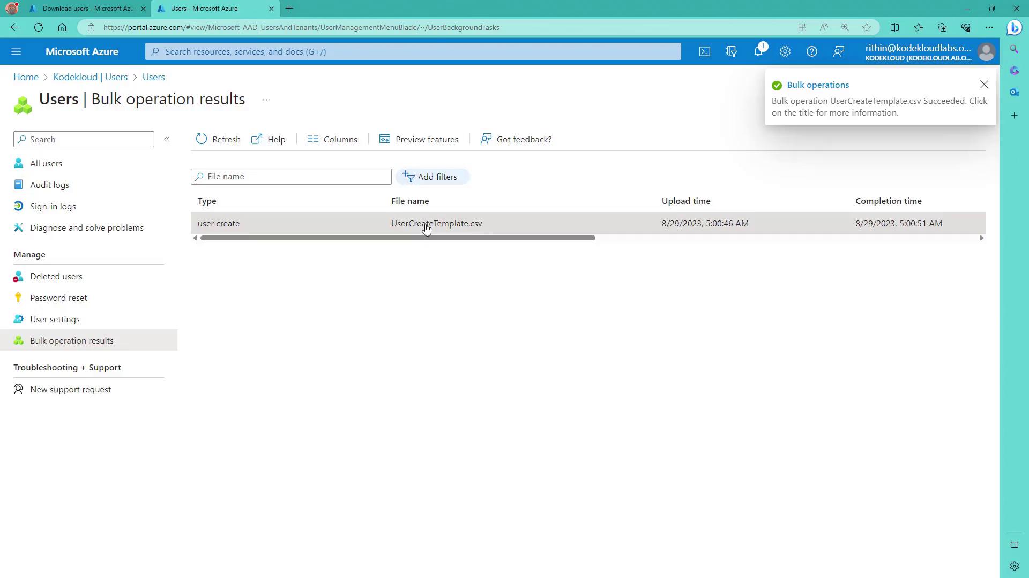The width and height of the screenshot is (1029, 578).
Task: Open the notifications bell icon
Action: pos(758,51)
